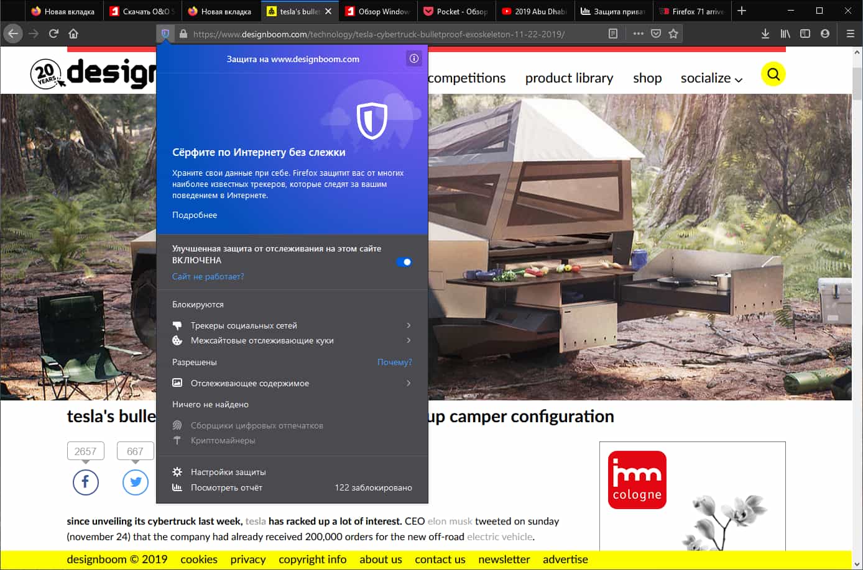Expand Трекеры социальных сетей details
The width and height of the screenshot is (863, 570).
coord(292,325)
